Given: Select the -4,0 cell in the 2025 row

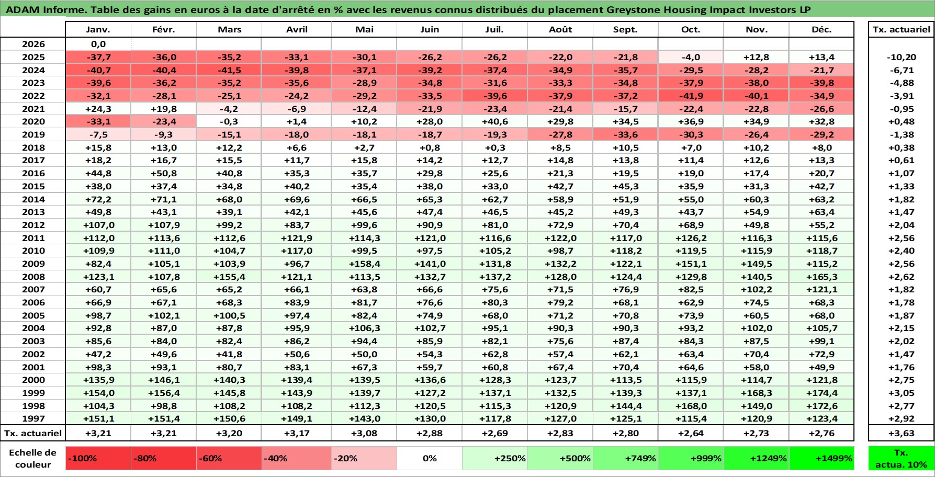Looking at the screenshot, I should click(691, 57).
